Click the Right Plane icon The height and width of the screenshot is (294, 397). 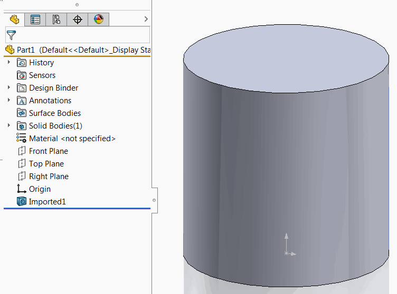(x=22, y=176)
